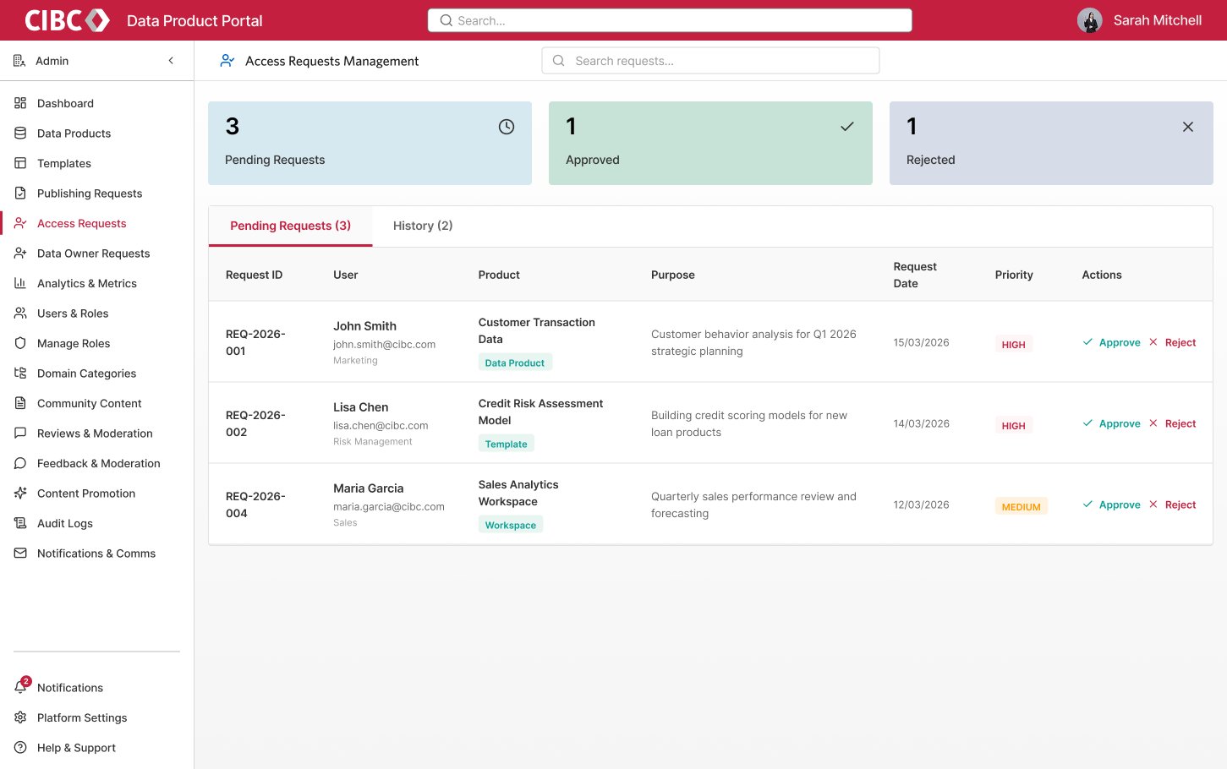Click the Access Requests user-check icon
This screenshot has width=1227, height=769.
pyautogui.click(x=20, y=223)
